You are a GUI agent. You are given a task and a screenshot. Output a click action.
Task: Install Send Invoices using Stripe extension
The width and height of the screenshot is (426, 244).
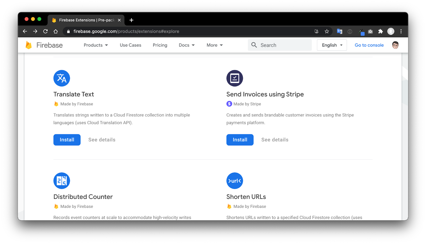(x=240, y=140)
